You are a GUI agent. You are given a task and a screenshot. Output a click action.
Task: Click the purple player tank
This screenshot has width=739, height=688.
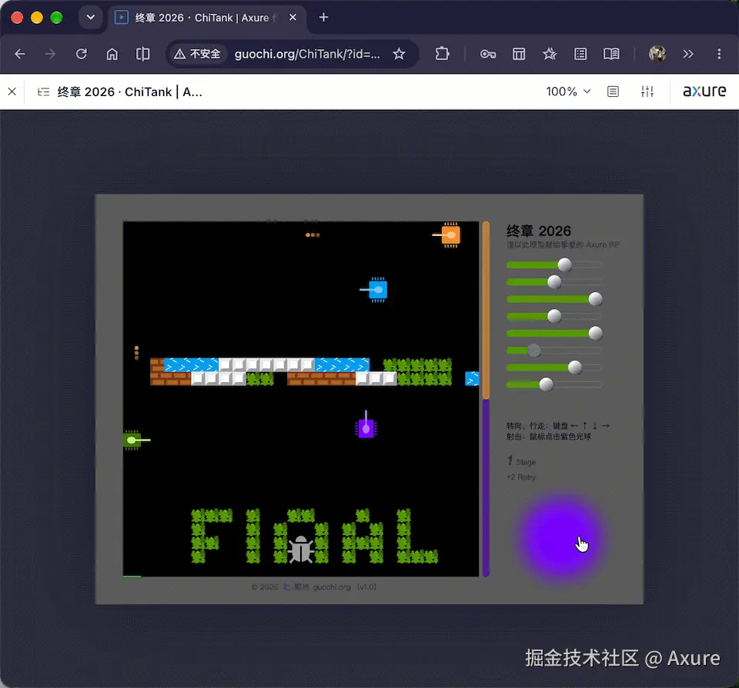point(366,425)
